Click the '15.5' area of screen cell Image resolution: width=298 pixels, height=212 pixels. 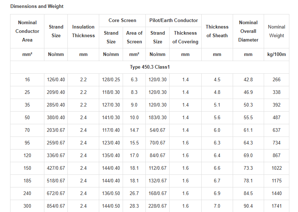(x=134, y=143)
